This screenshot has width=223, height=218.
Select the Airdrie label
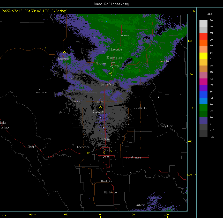pyautogui.click(x=105, y=139)
